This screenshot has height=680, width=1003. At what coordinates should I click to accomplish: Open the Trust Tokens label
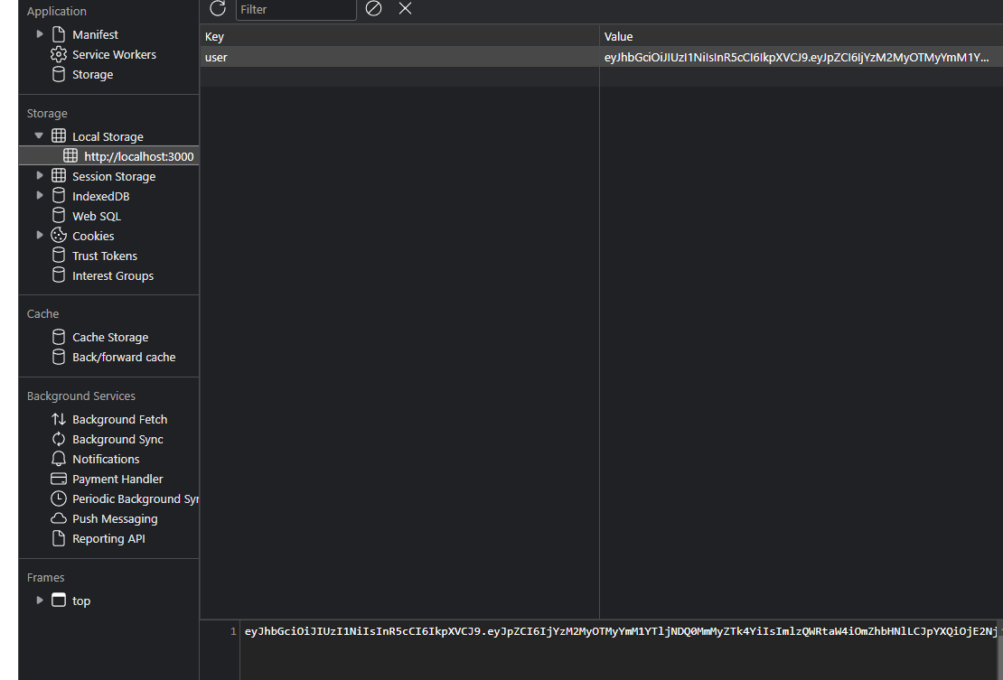tap(105, 256)
